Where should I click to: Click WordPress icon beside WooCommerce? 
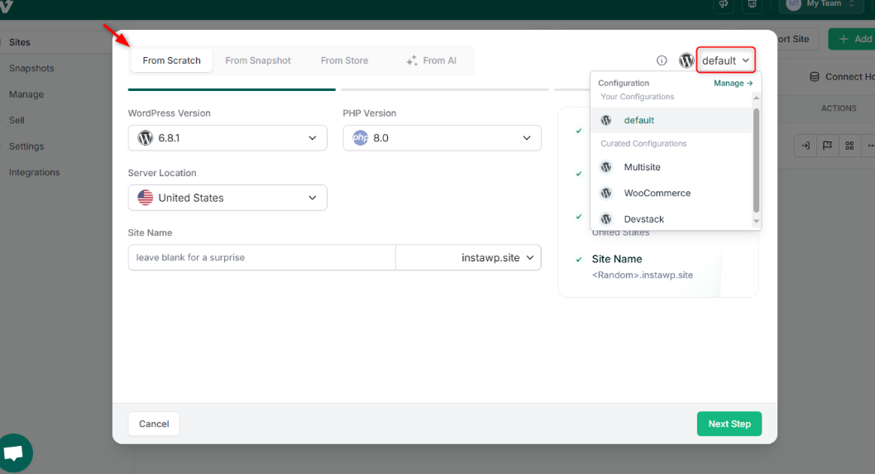[606, 194]
